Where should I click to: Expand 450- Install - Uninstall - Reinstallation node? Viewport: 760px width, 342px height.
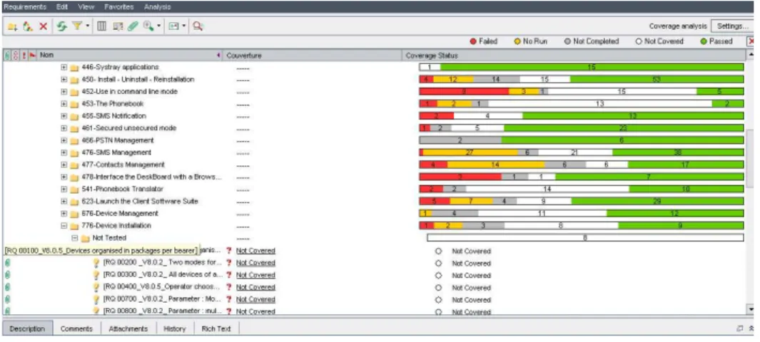(x=64, y=79)
